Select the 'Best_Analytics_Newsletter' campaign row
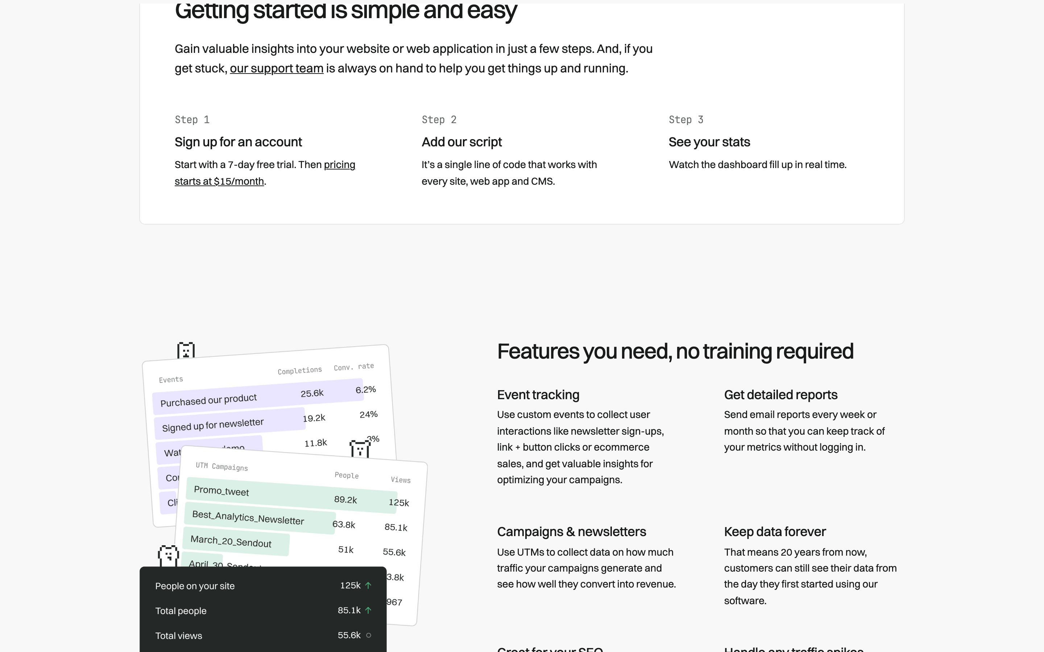The image size is (1044, 652). 260,519
